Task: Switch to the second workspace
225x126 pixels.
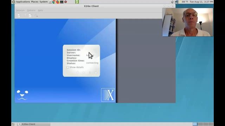Action: click(x=200, y=124)
